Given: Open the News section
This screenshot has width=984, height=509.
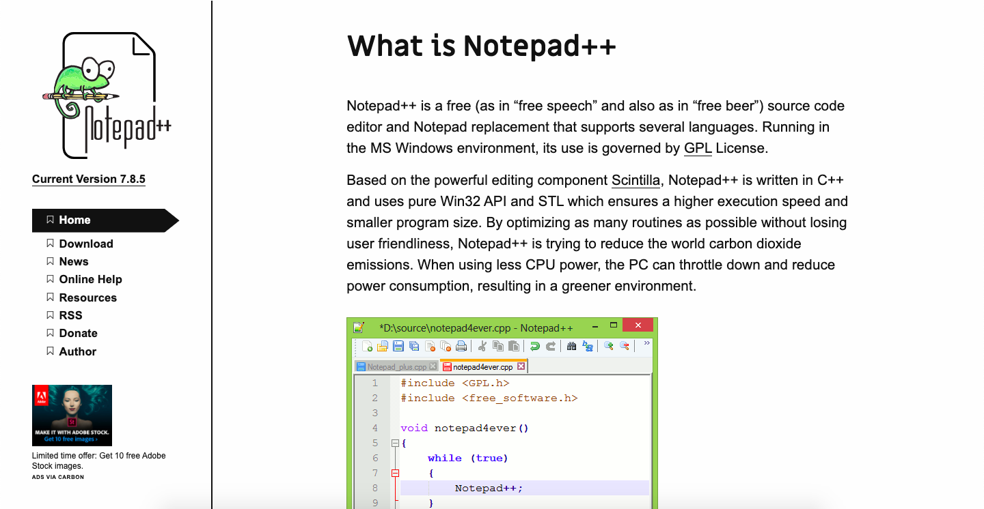Looking at the screenshot, I should click(x=74, y=261).
